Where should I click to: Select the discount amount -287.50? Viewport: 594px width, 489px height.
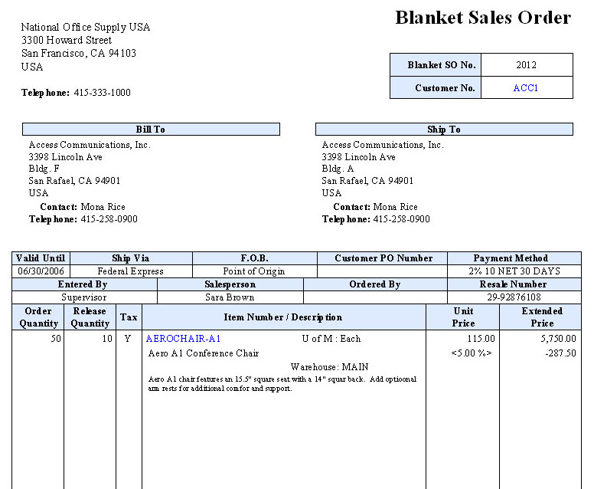[560, 353]
